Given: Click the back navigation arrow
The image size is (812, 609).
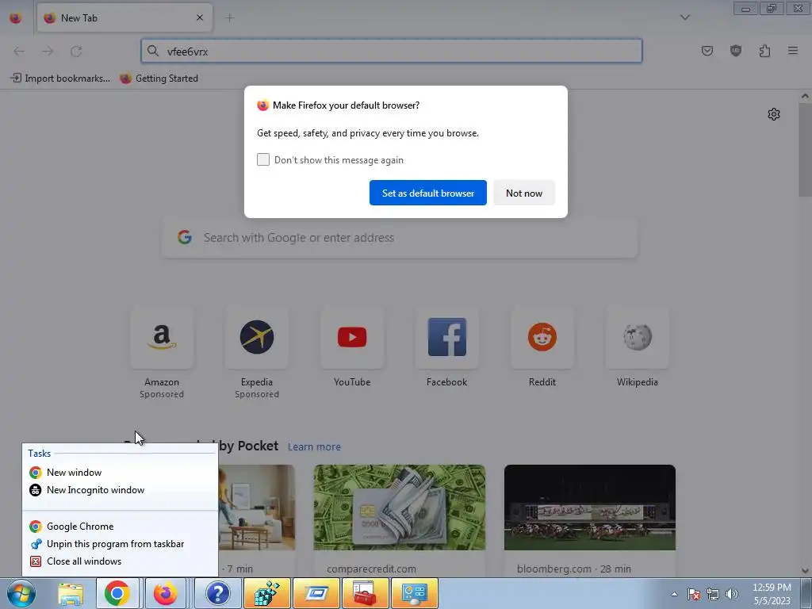Looking at the screenshot, I should coord(19,52).
